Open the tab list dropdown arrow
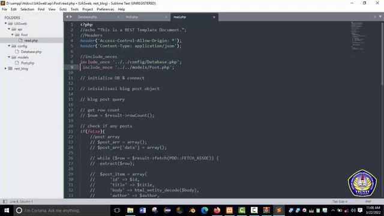Viewport: 384px width, 216px height. coord(380,17)
